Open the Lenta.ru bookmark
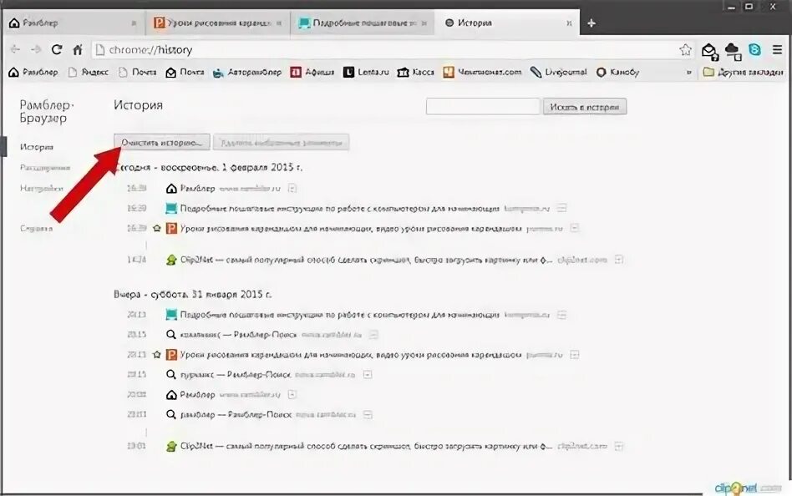This screenshot has height=496, width=792. click(366, 72)
